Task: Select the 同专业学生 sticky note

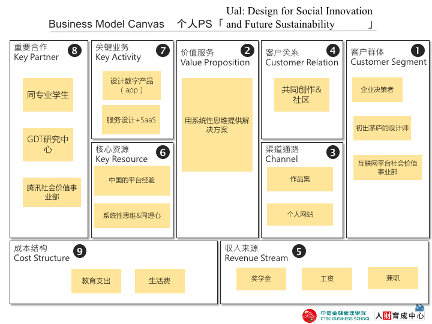Action: (x=48, y=95)
